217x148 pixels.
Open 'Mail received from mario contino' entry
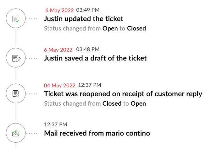pyautogui.click(x=97, y=133)
